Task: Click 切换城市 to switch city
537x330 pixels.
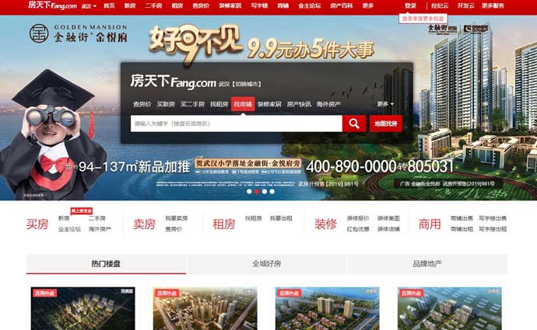Action: click(x=247, y=84)
